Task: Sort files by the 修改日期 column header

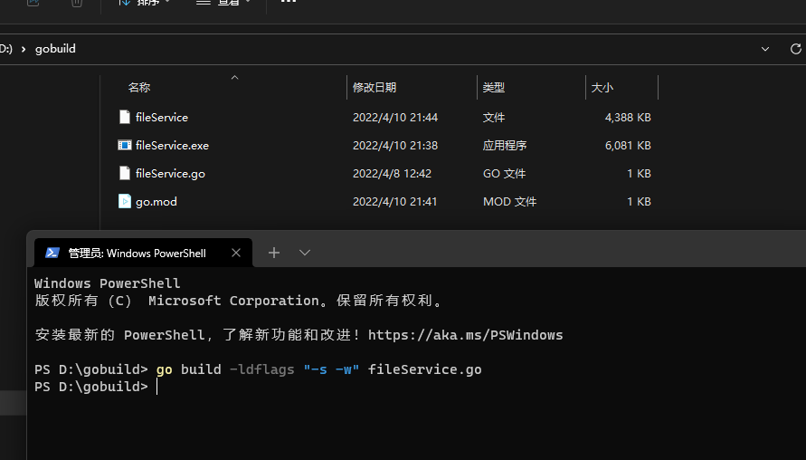Action: pos(375,88)
